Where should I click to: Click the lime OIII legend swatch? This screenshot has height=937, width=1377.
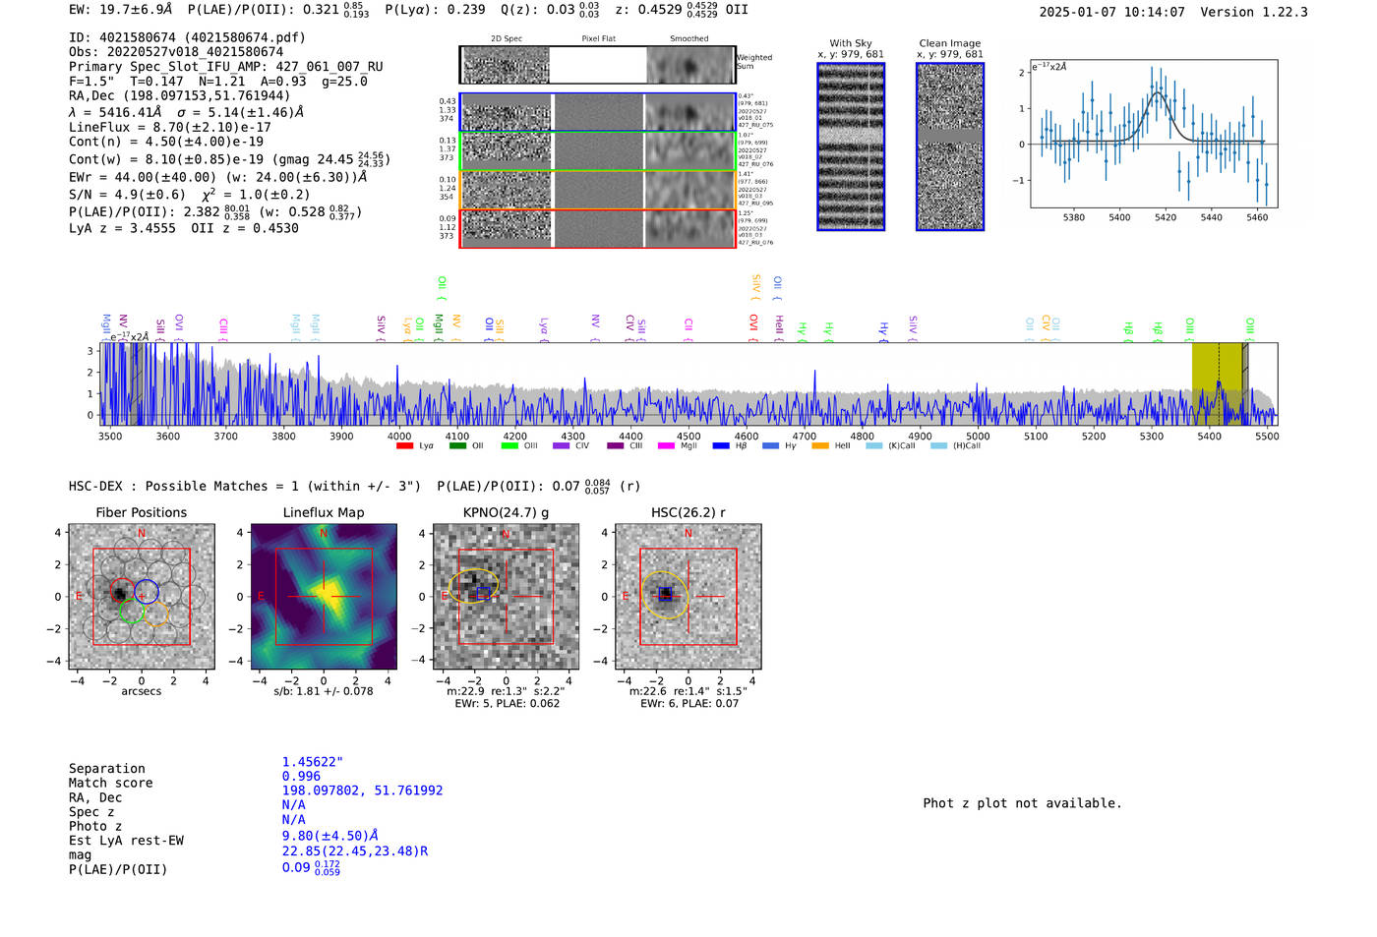click(509, 446)
